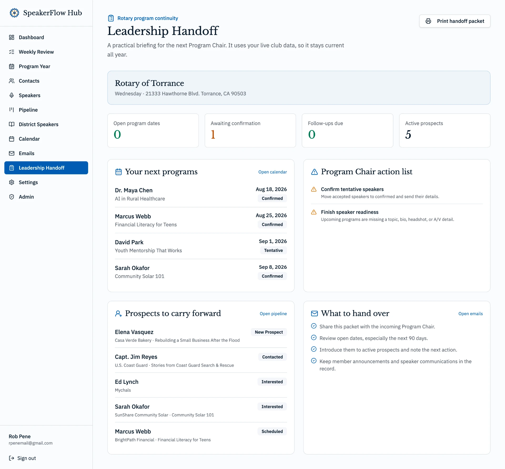Open the Follow-ups due card

tap(347, 130)
